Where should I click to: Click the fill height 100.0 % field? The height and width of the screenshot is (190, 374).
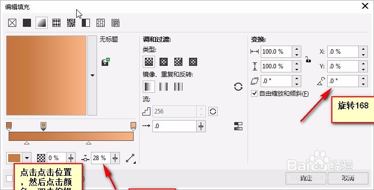276,66
